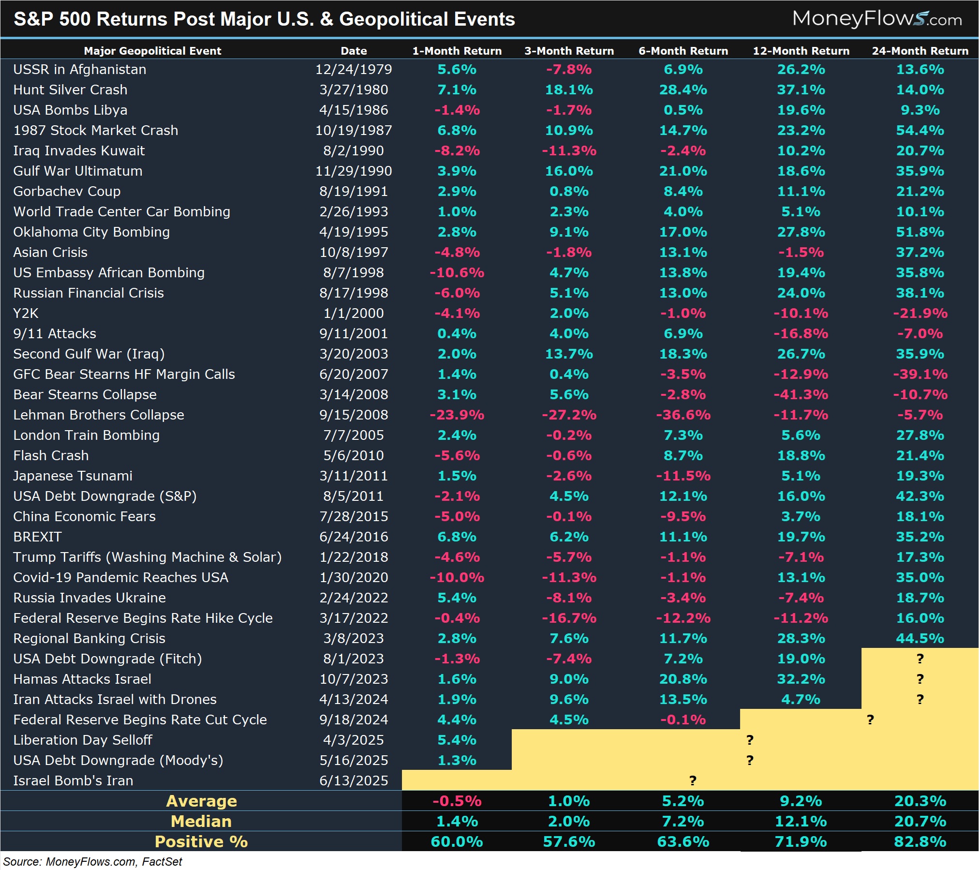Screen dimensions: 979x870
Task: Click the Source MoneyFlows.com, FactSet text
Action: (x=93, y=862)
